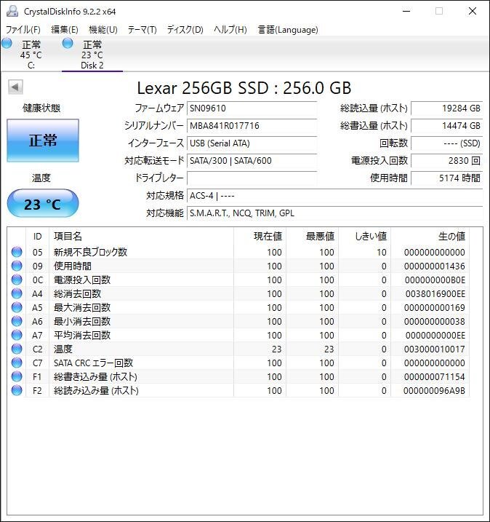Switch to the C: drive tab at 45 °C
The height and width of the screenshot is (522, 490).
click(31, 55)
